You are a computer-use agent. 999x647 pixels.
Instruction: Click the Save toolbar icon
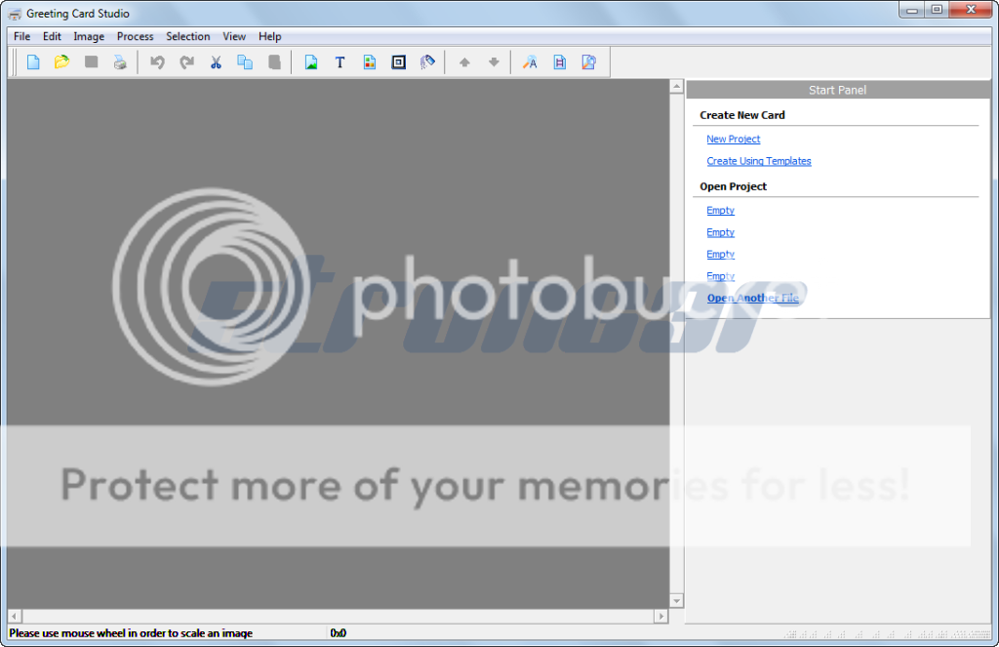91,61
